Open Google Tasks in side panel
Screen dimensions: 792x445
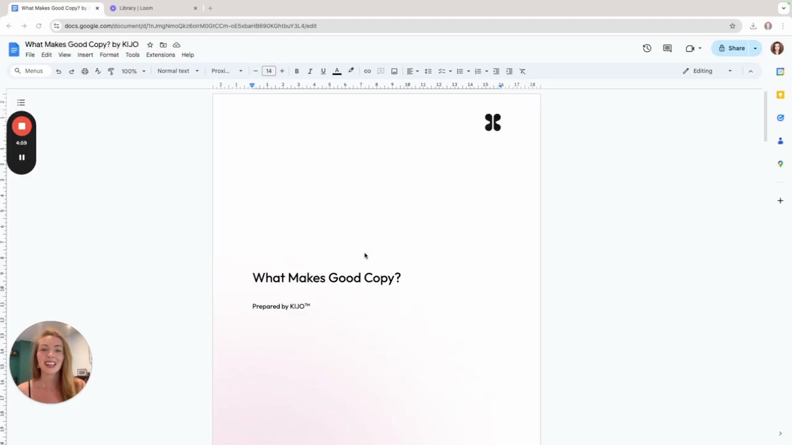pos(780,118)
